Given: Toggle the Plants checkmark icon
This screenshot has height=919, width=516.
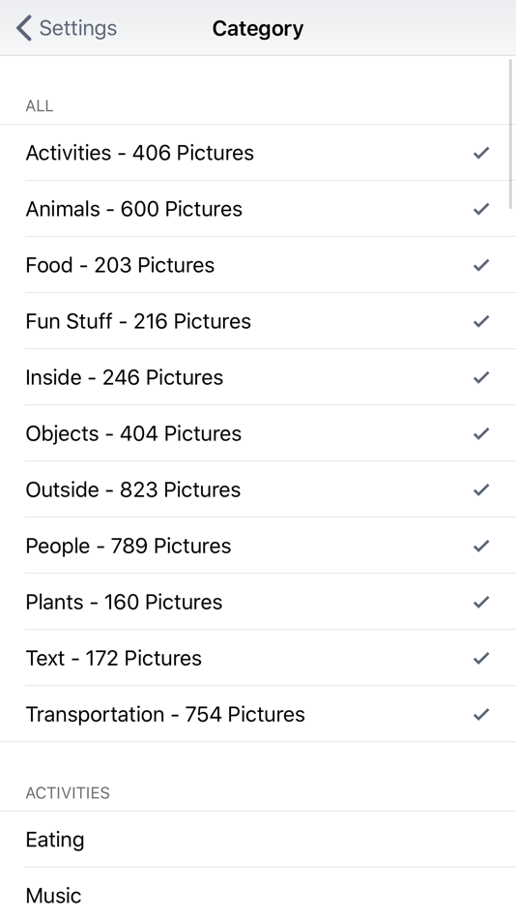Looking at the screenshot, I should click(x=481, y=603).
